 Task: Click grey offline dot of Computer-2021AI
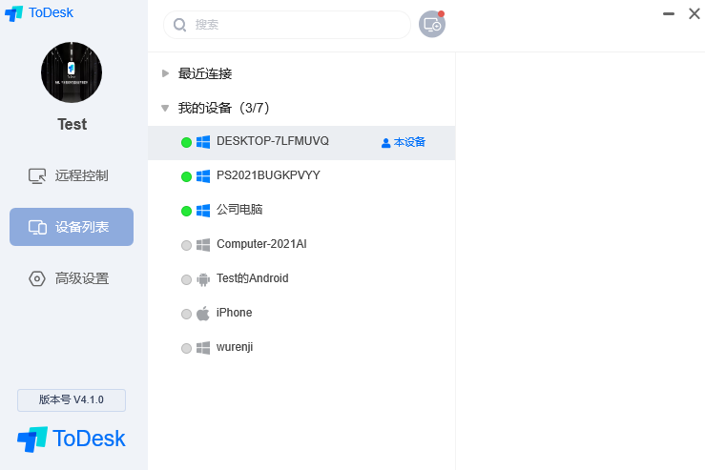(186, 245)
